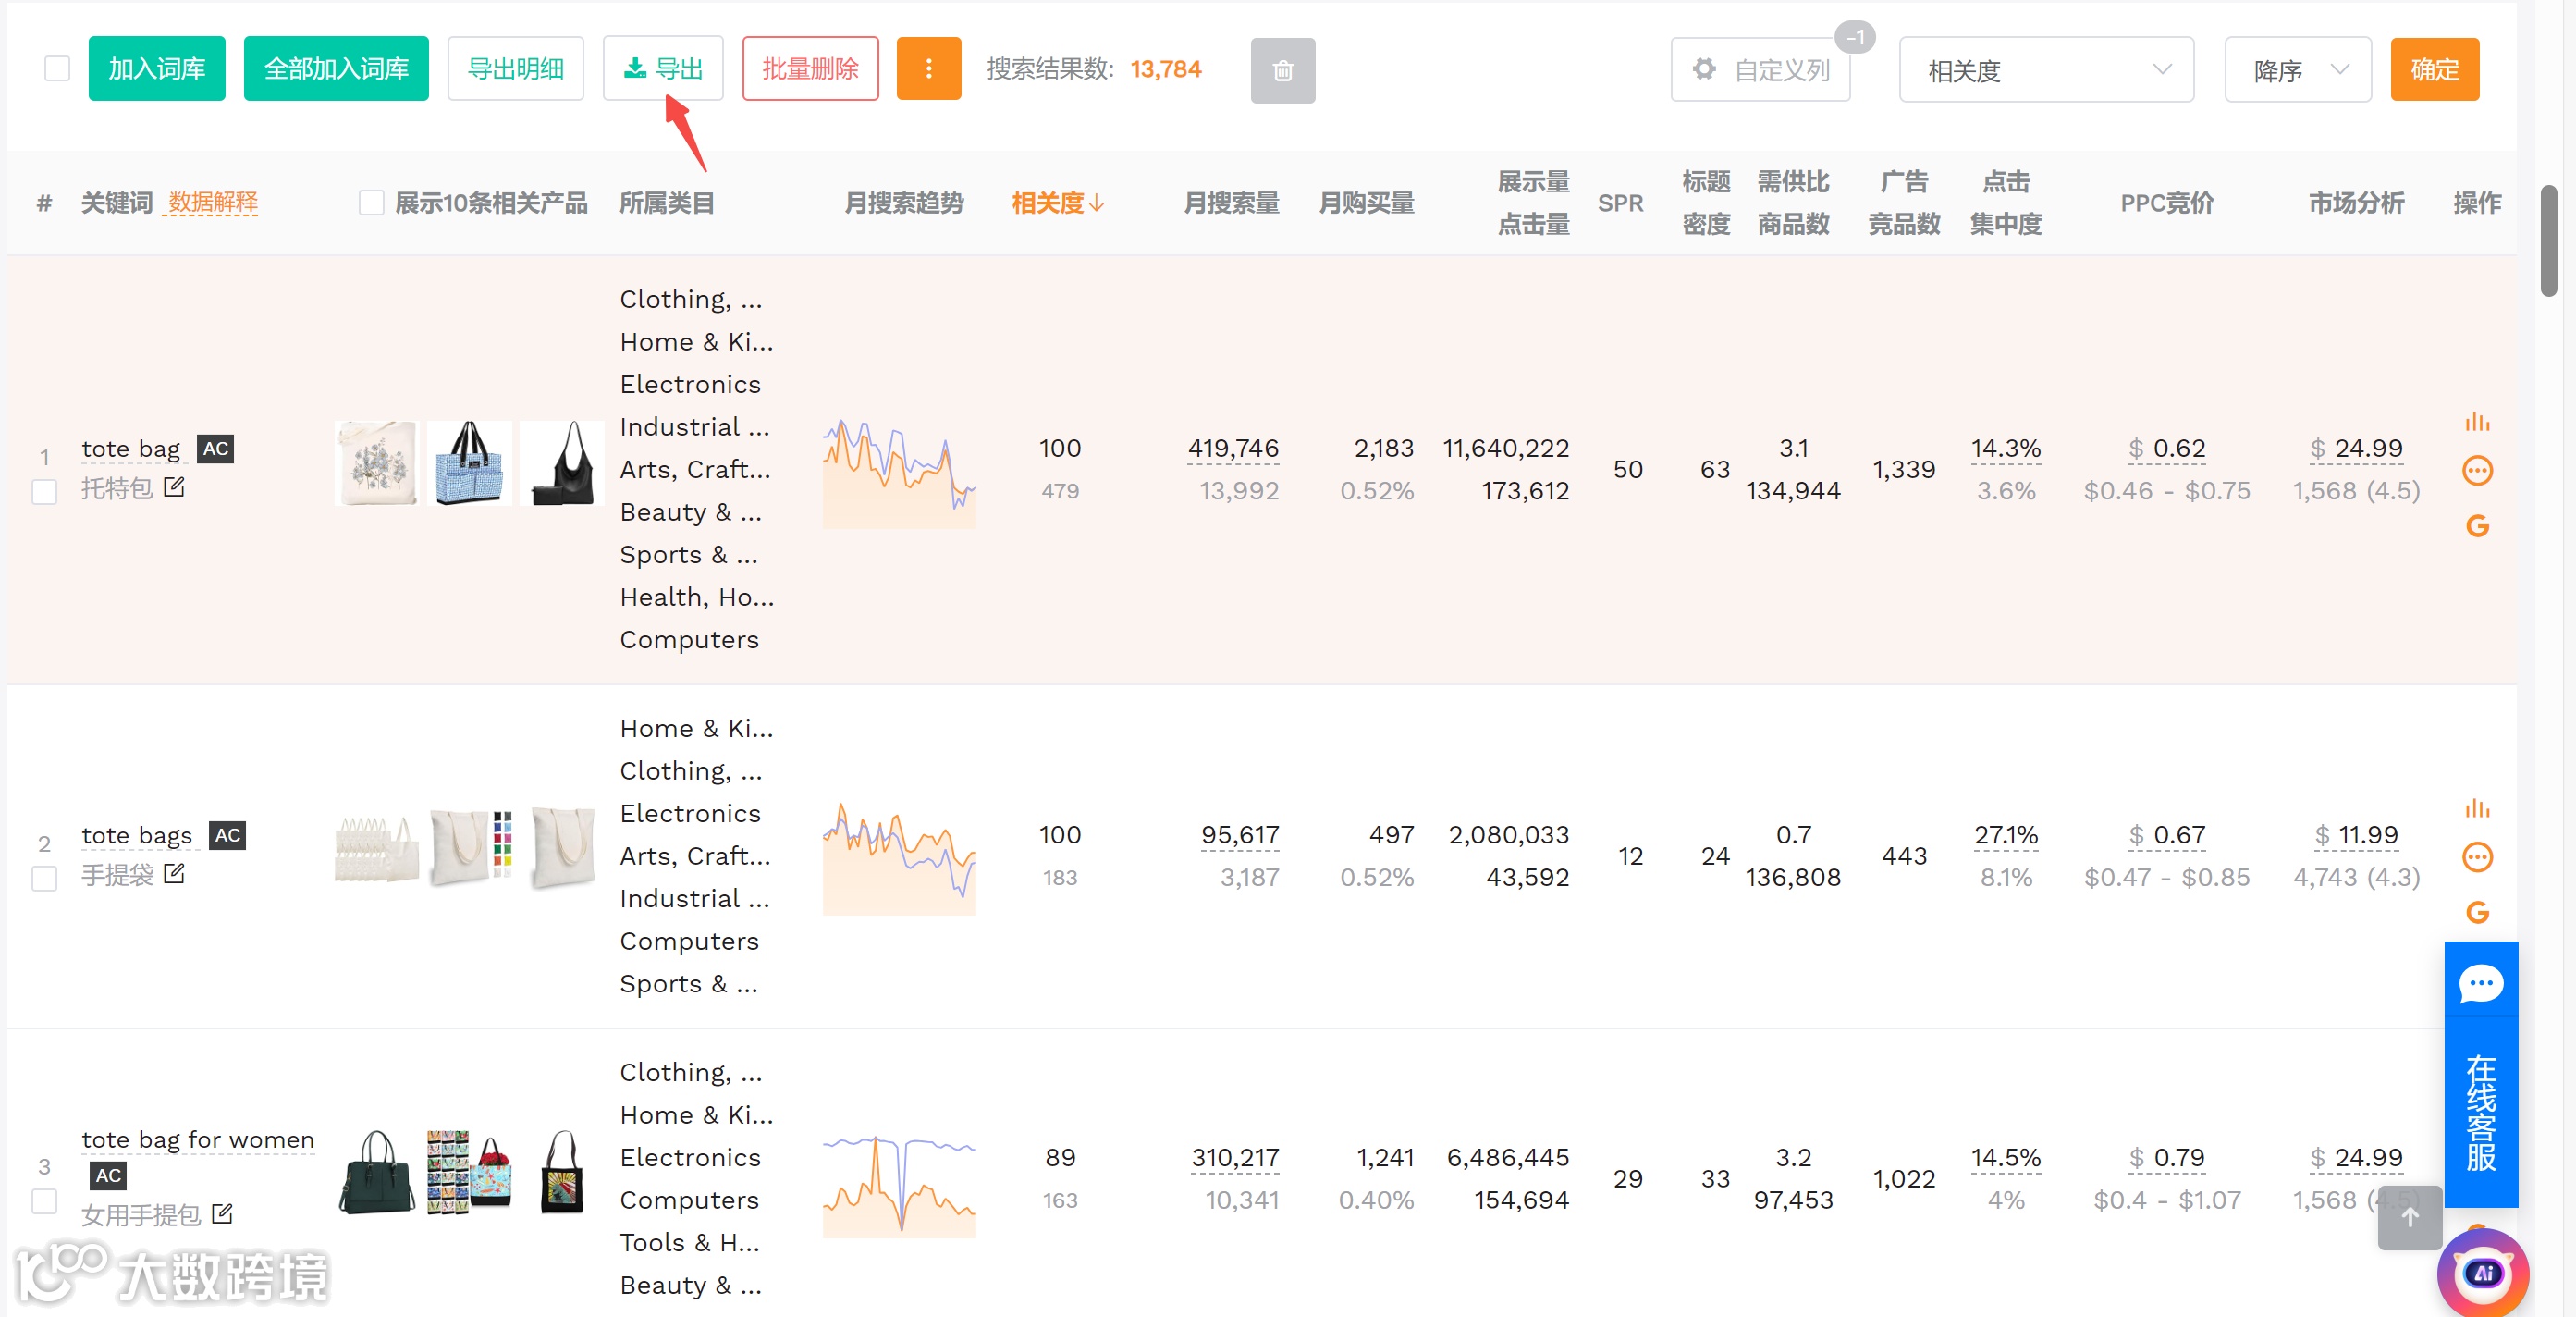The image size is (2576, 1317).
Task: Toggle the select-all checkbox in toolbar
Action: coord(57,69)
